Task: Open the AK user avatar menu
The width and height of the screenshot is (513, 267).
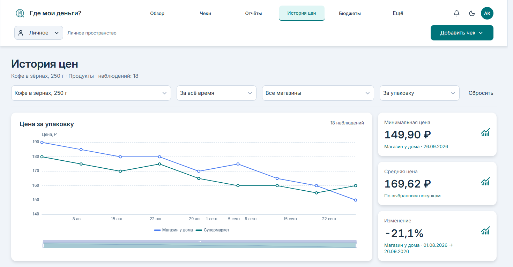Action: pos(487,13)
